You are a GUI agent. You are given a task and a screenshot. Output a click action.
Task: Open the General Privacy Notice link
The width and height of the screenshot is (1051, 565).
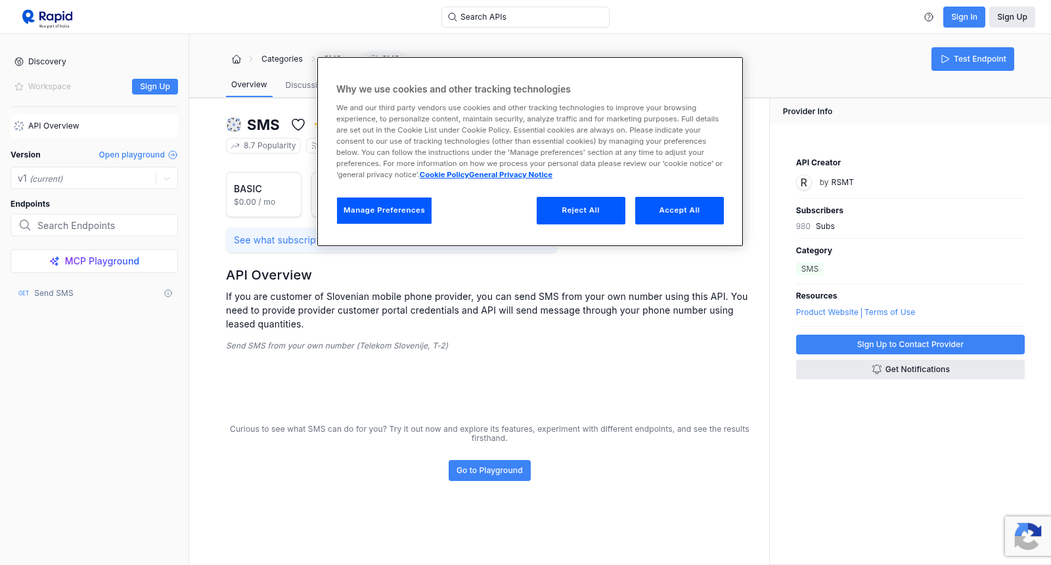(x=510, y=175)
